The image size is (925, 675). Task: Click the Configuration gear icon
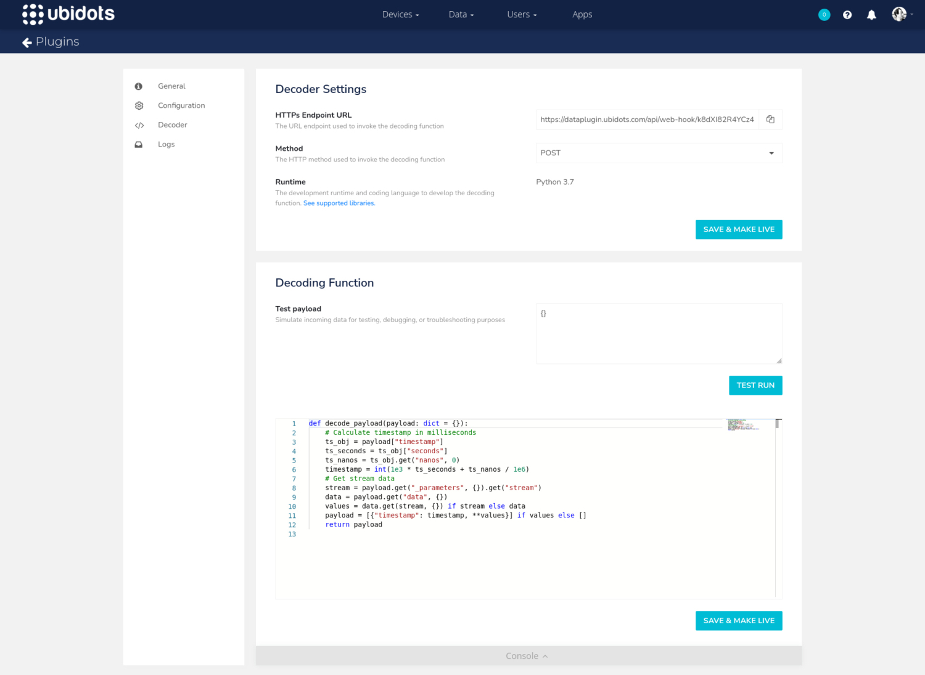tap(139, 106)
